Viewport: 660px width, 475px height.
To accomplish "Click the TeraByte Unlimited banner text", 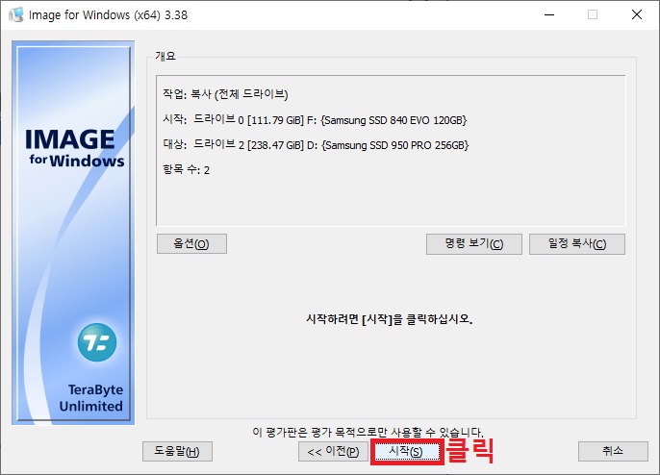I will [x=91, y=397].
